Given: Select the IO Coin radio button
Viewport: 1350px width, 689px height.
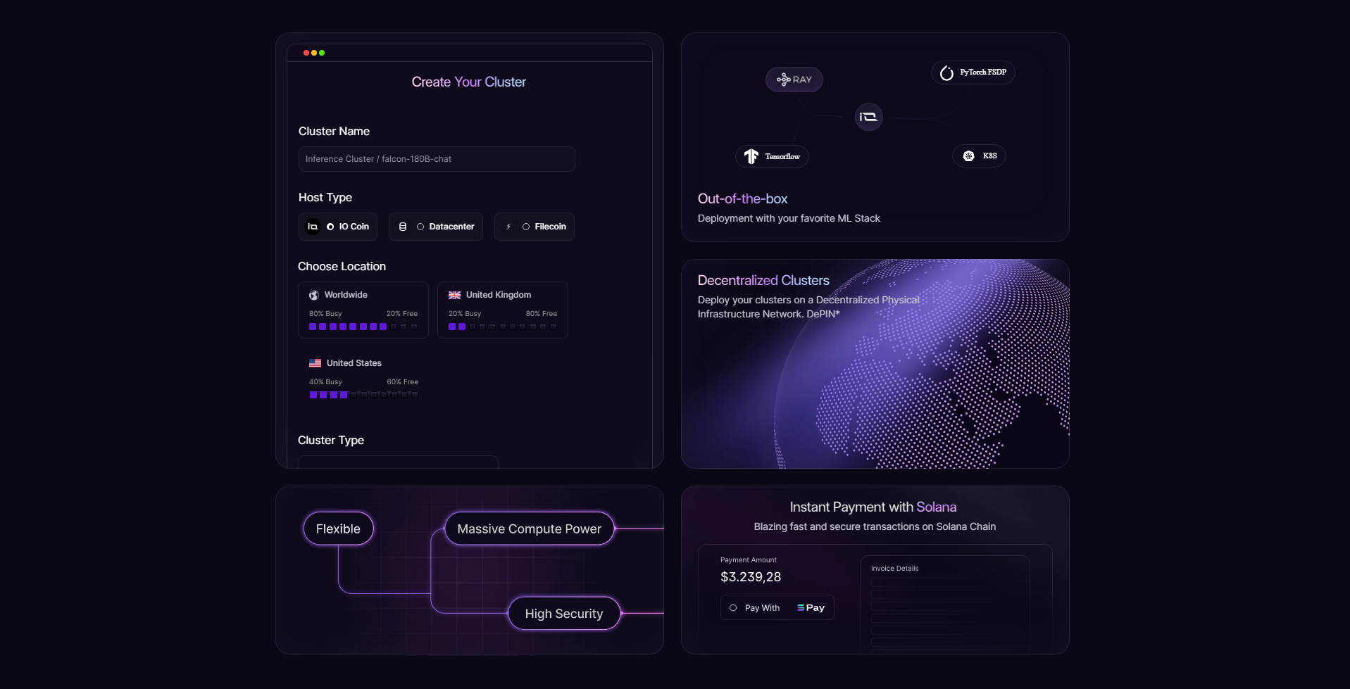Looking at the screenshot, I should coord(331,226).
